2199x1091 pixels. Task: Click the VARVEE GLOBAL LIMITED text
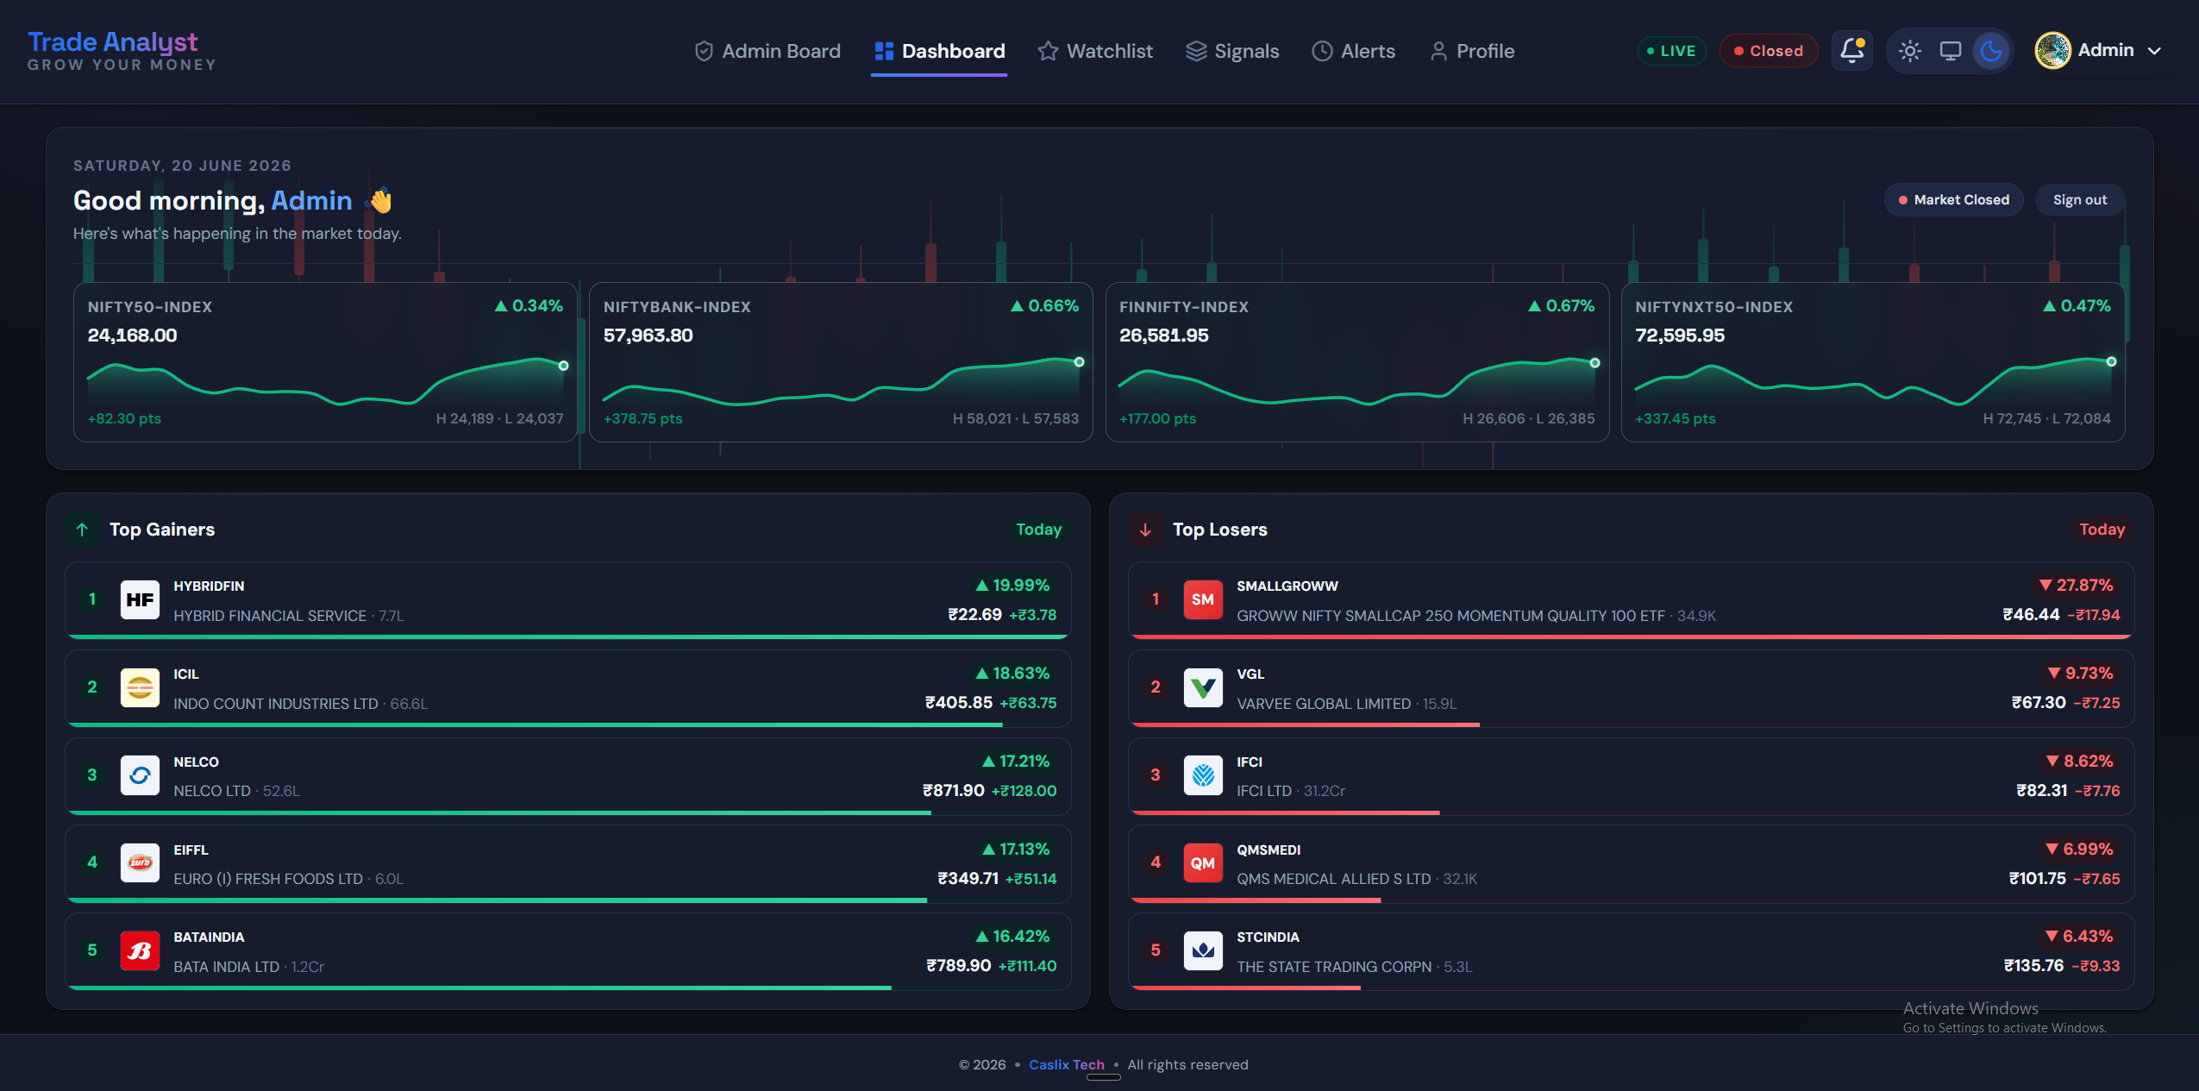point(1324,704)
